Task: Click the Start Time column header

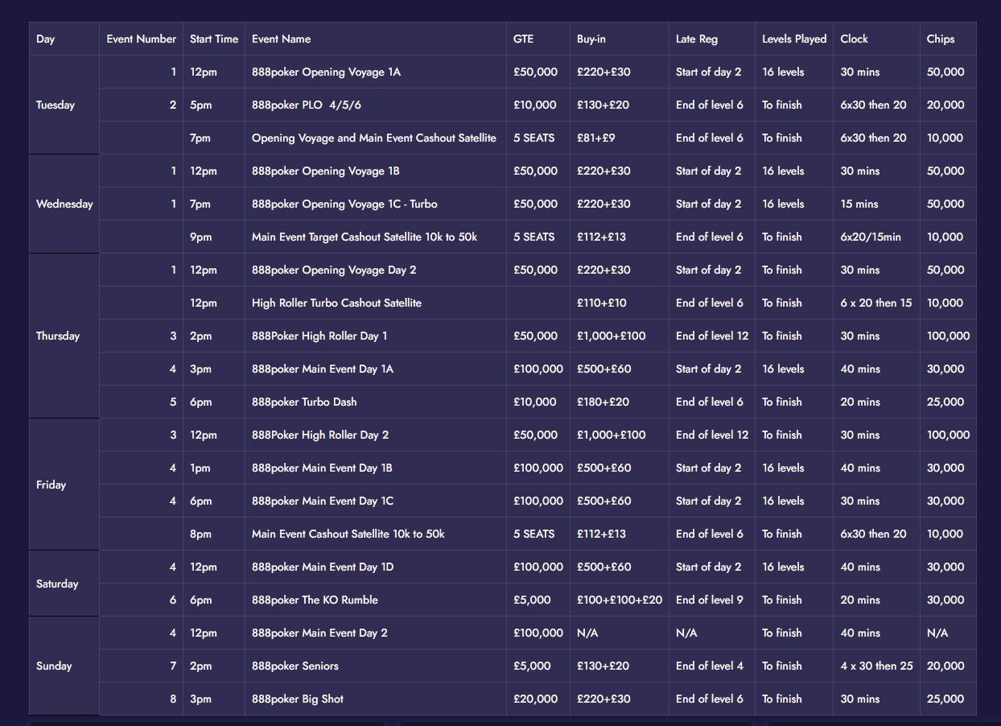Action: [214, 39]
